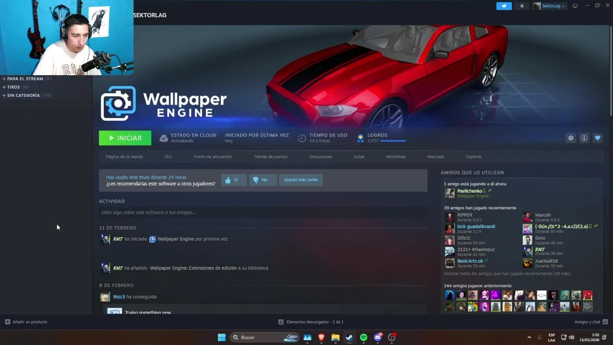Select friend BasicArtz.ok

click(470, 261)
